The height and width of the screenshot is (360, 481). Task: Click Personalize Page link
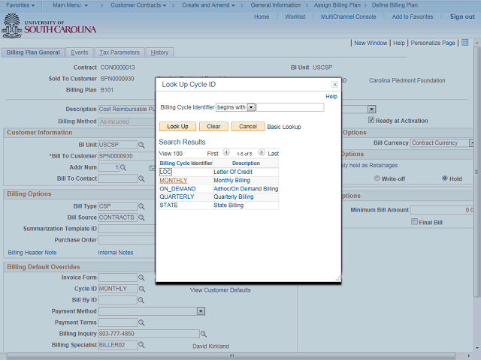pos(433,43)
